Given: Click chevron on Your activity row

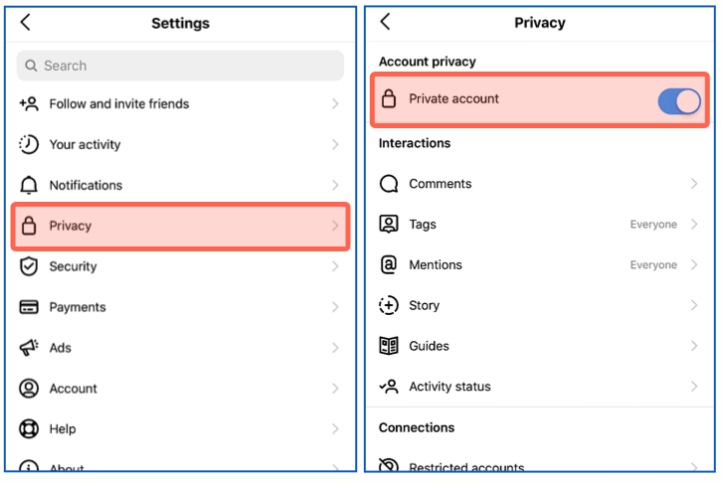Looking at the screenshot, I should pyautogui.click(x=335, y=145).
